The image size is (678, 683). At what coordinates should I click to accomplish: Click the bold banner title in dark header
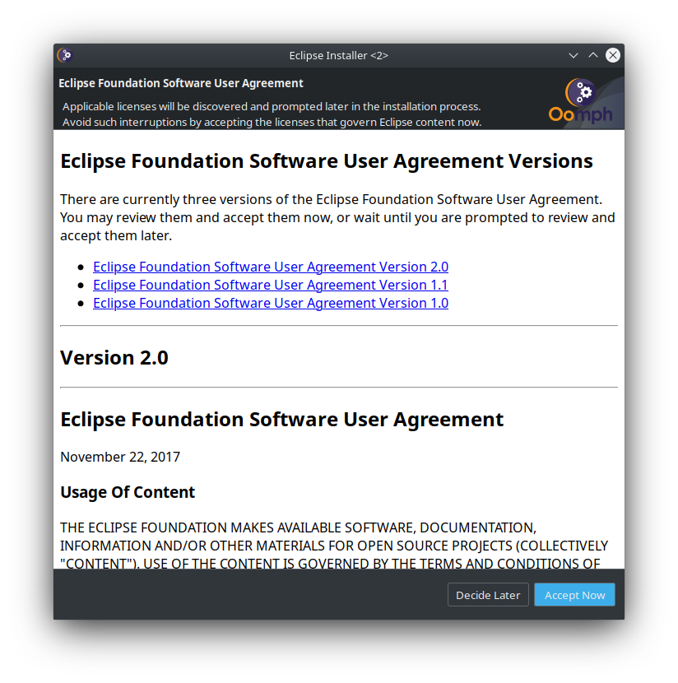pyautogui.click(x=181, y=83)
